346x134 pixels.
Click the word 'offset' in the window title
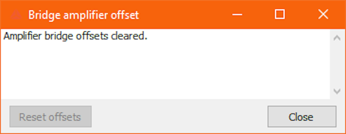point(125,15)
